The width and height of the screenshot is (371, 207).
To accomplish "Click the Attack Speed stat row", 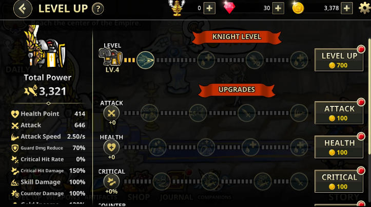I will click(48, 137).
